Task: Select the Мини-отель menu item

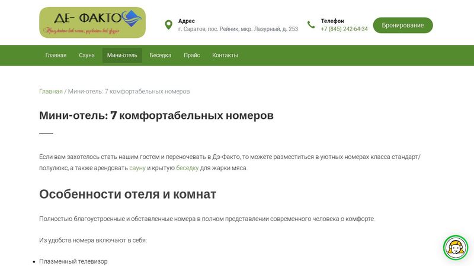Action: coord(122,56)
